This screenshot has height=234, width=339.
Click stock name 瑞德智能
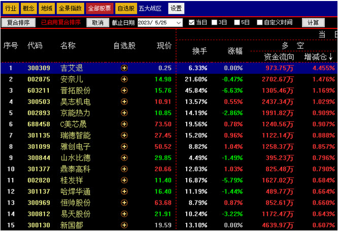pos(76,136)
